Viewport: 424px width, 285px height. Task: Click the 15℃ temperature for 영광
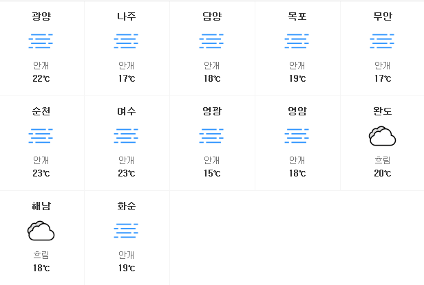click(212, 173)
